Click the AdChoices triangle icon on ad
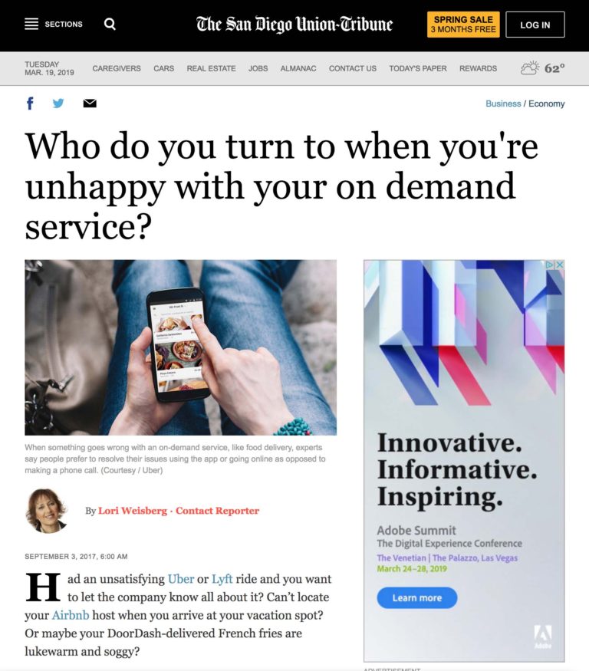Viewport: 589px width, 671px height. (x=550, y=265)
